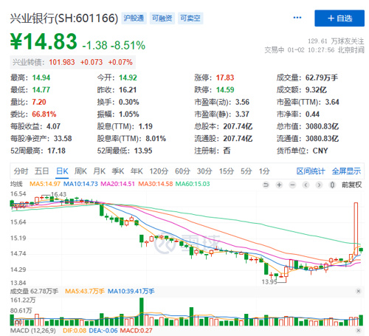Open the three-dots more options menu
The image size is (369, 336).
pos(297,18)
